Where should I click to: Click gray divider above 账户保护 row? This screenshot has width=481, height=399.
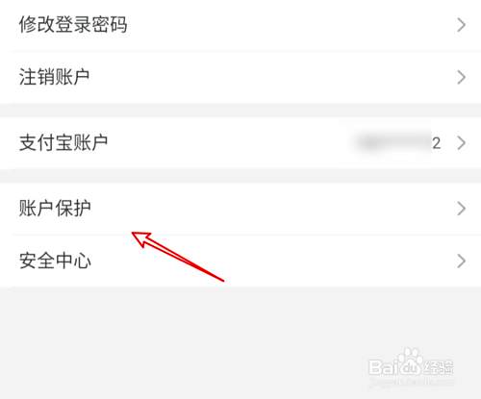(240, 176)
